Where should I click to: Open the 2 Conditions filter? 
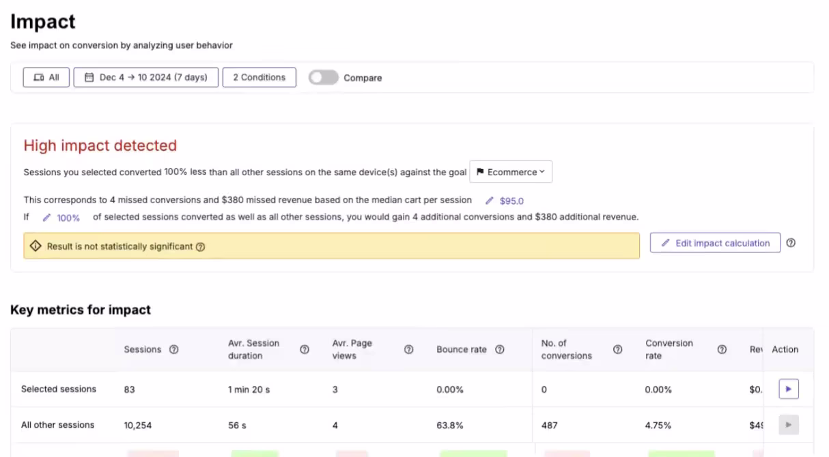[x=259, y=77]
